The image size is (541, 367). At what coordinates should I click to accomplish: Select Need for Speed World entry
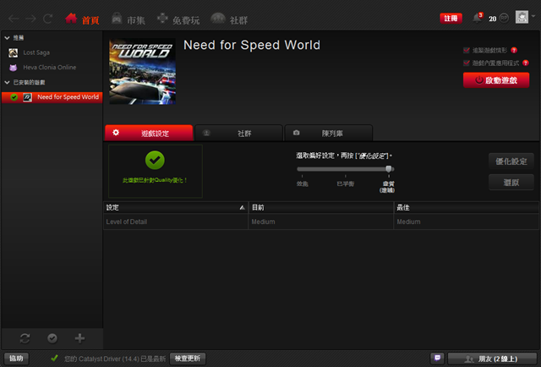coord(52,97)
